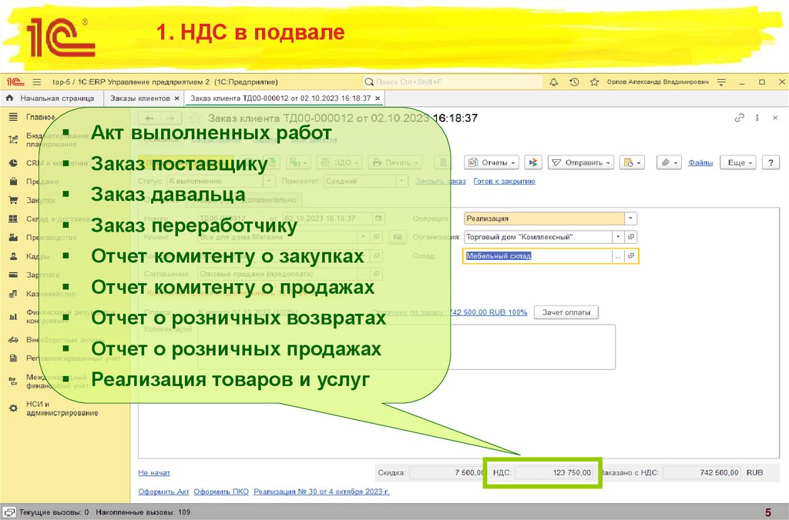Open the Файлы link
789x520 pixels.
coord(700,162)
